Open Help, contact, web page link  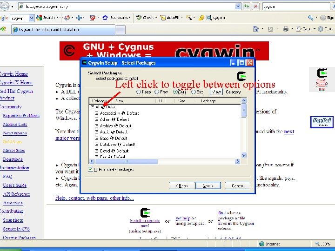tap(94, 198)
